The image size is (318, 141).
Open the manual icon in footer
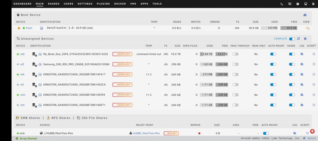click(304, 138)
